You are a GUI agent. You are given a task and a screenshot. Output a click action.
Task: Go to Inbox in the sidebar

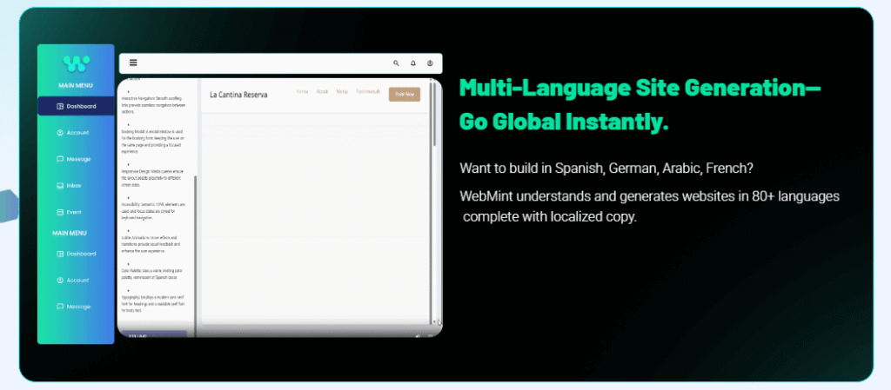pos(76,185)
